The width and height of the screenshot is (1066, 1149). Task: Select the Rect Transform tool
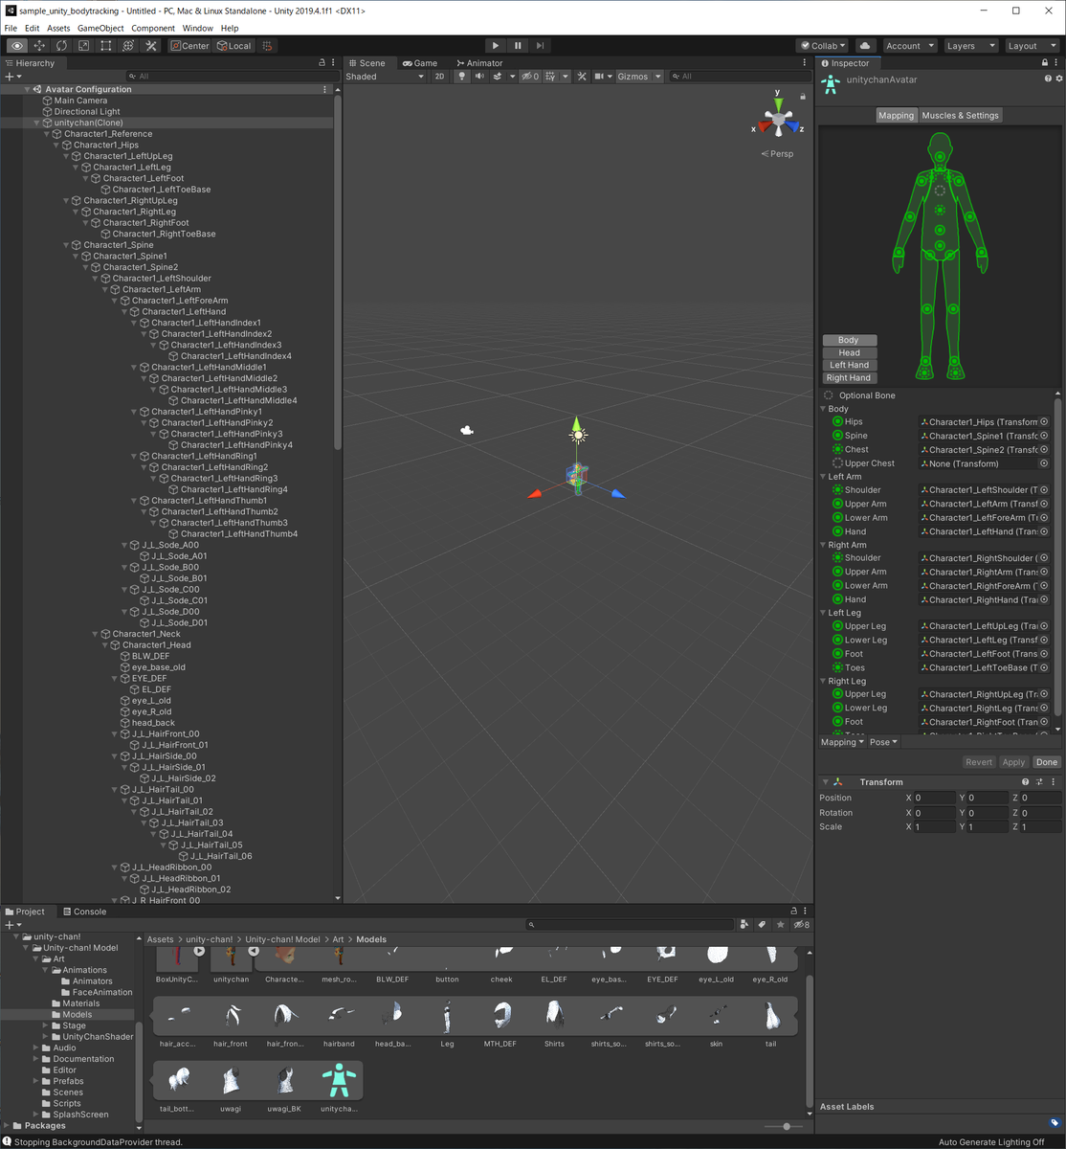pyautogui.click(x=106, y=45)
